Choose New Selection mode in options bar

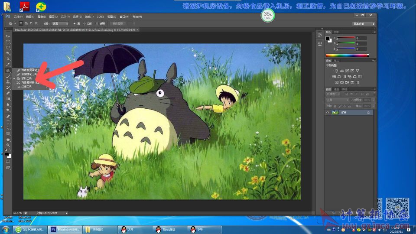tap(21, 23)
